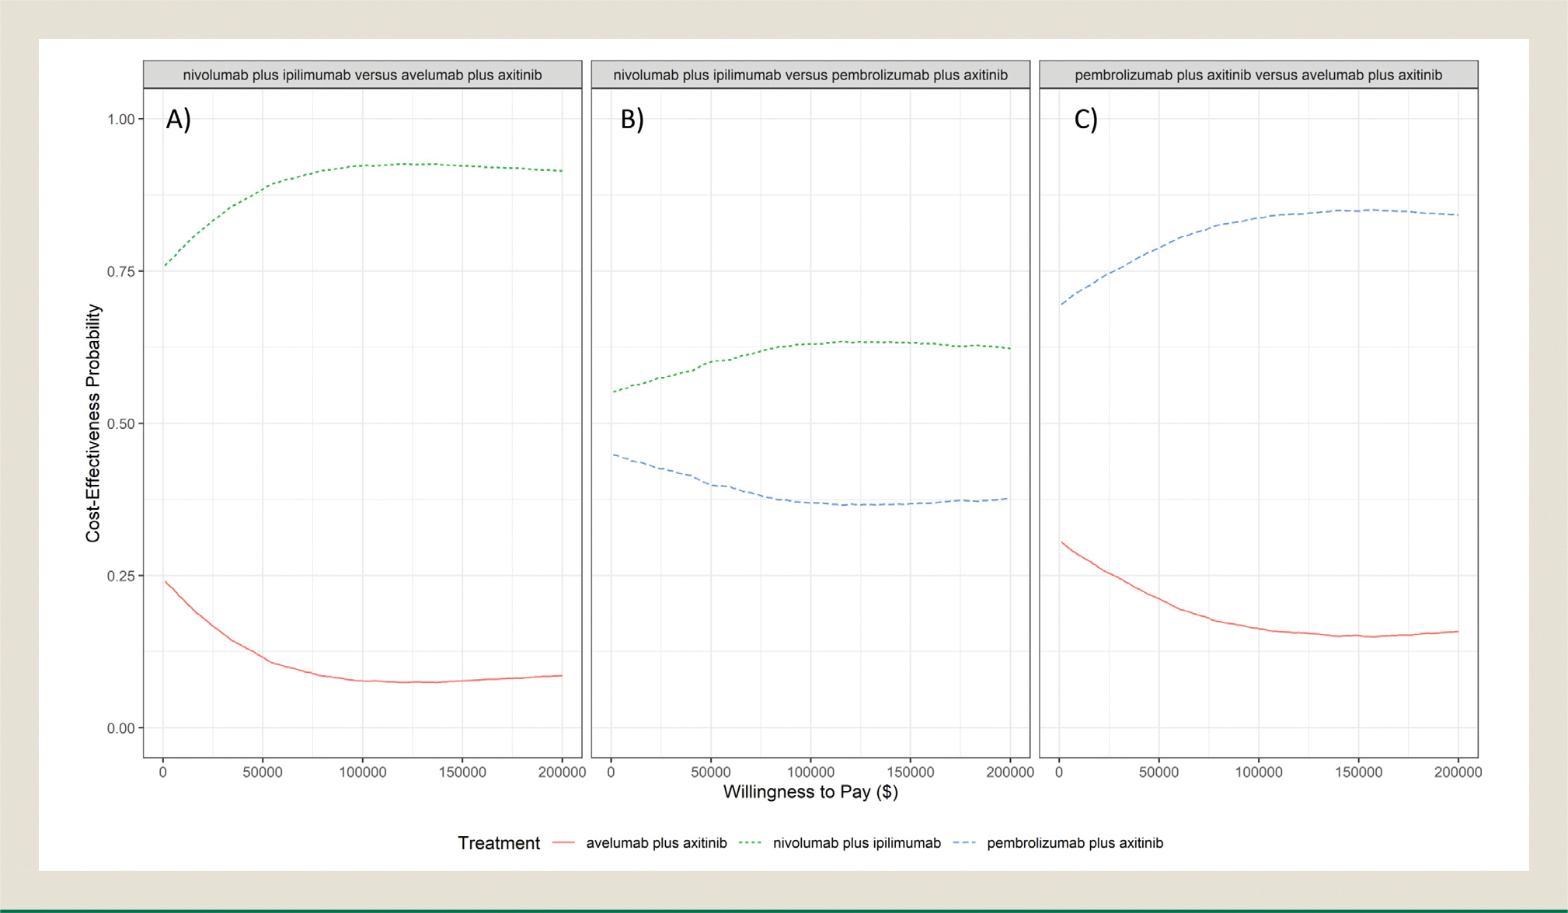The image size is (1568, 913).
Task: Click the '200000' tick under panel C
Action: click(1458, 772)
